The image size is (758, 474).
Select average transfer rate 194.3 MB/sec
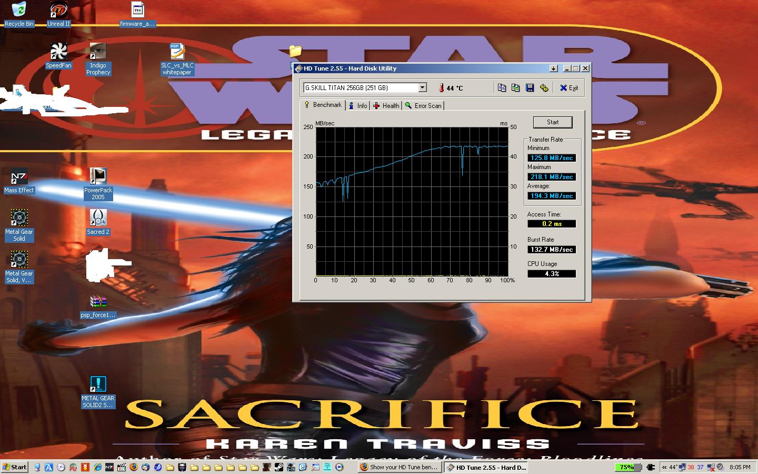(x=552, y=196)
